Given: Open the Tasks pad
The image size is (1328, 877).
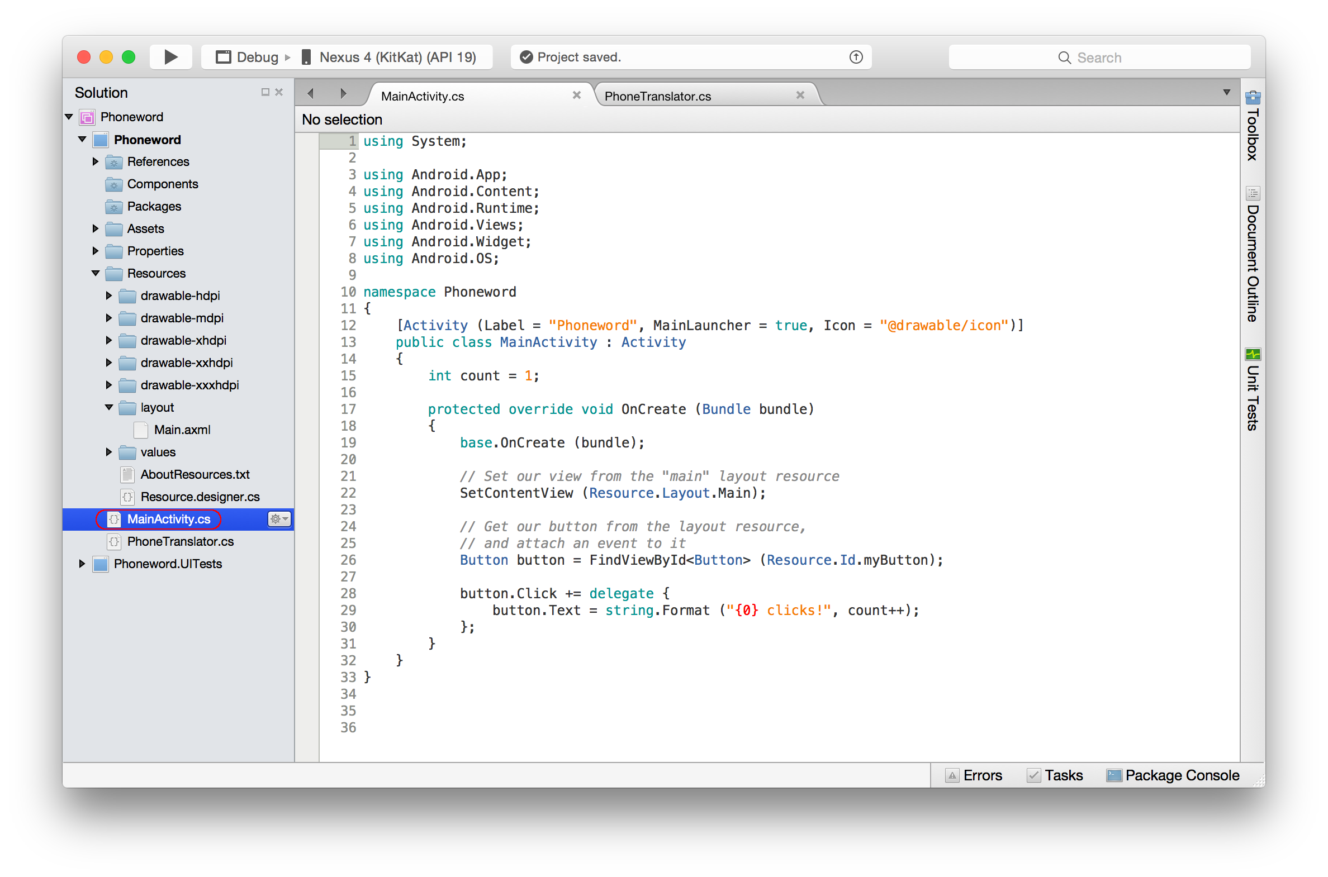Looking at the screenshot, I should tap(1055, 775).
